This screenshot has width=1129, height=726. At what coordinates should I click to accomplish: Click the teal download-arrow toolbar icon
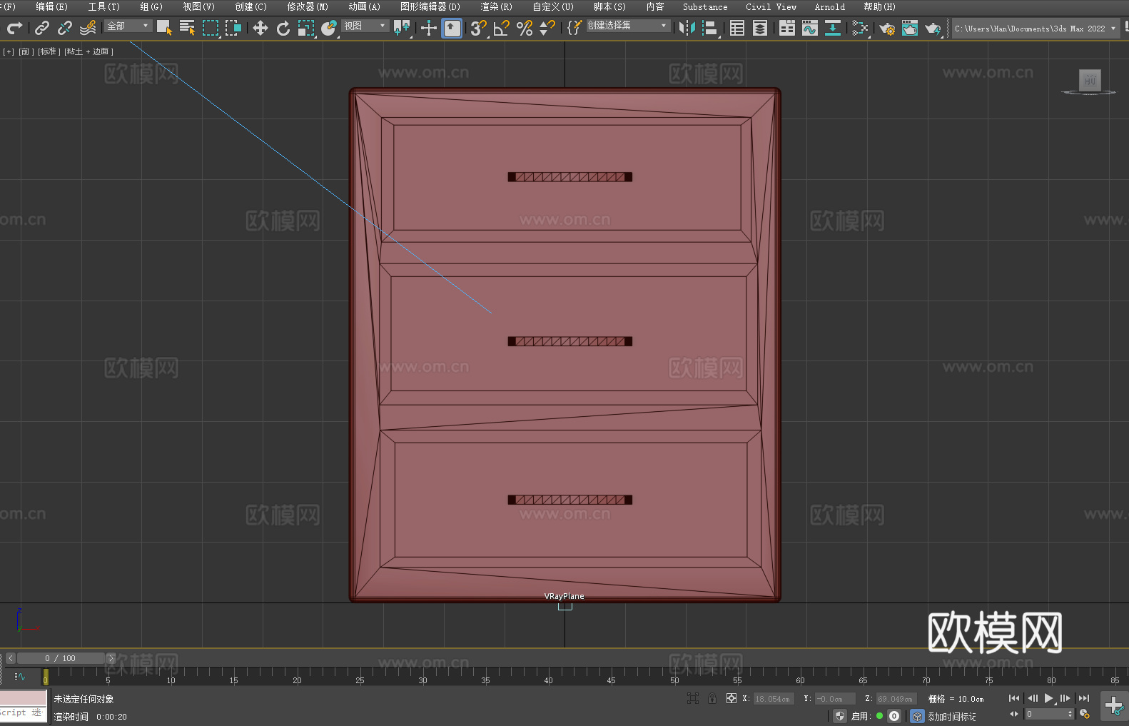(x=833, y=28)
